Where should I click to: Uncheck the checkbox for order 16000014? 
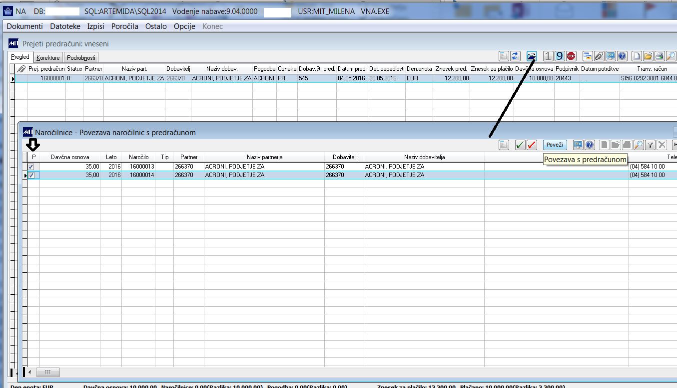[31, 176]
